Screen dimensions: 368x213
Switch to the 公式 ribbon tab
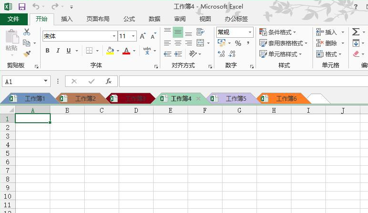129,19
